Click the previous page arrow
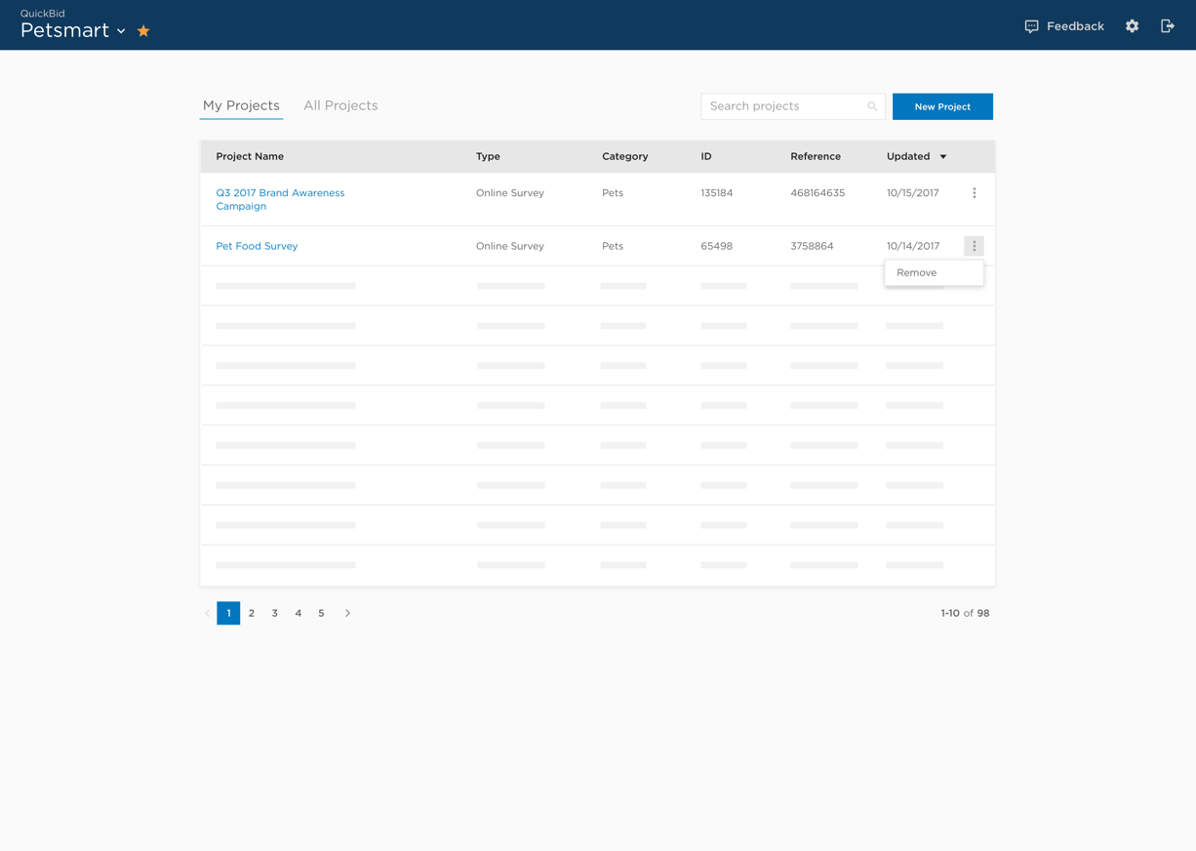Image resolution: width=1196 pixels, height=851 pixels. [x=207, y=613]
